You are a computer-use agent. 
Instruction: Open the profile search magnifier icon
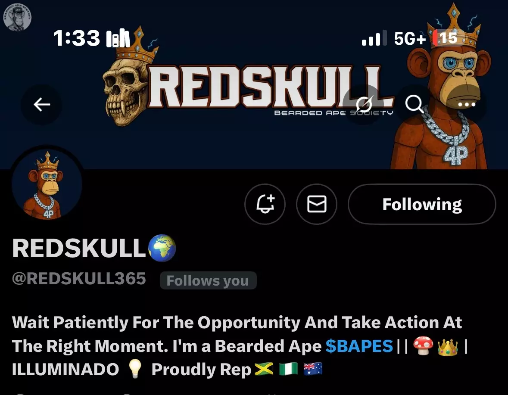click(x=415, y=104)
